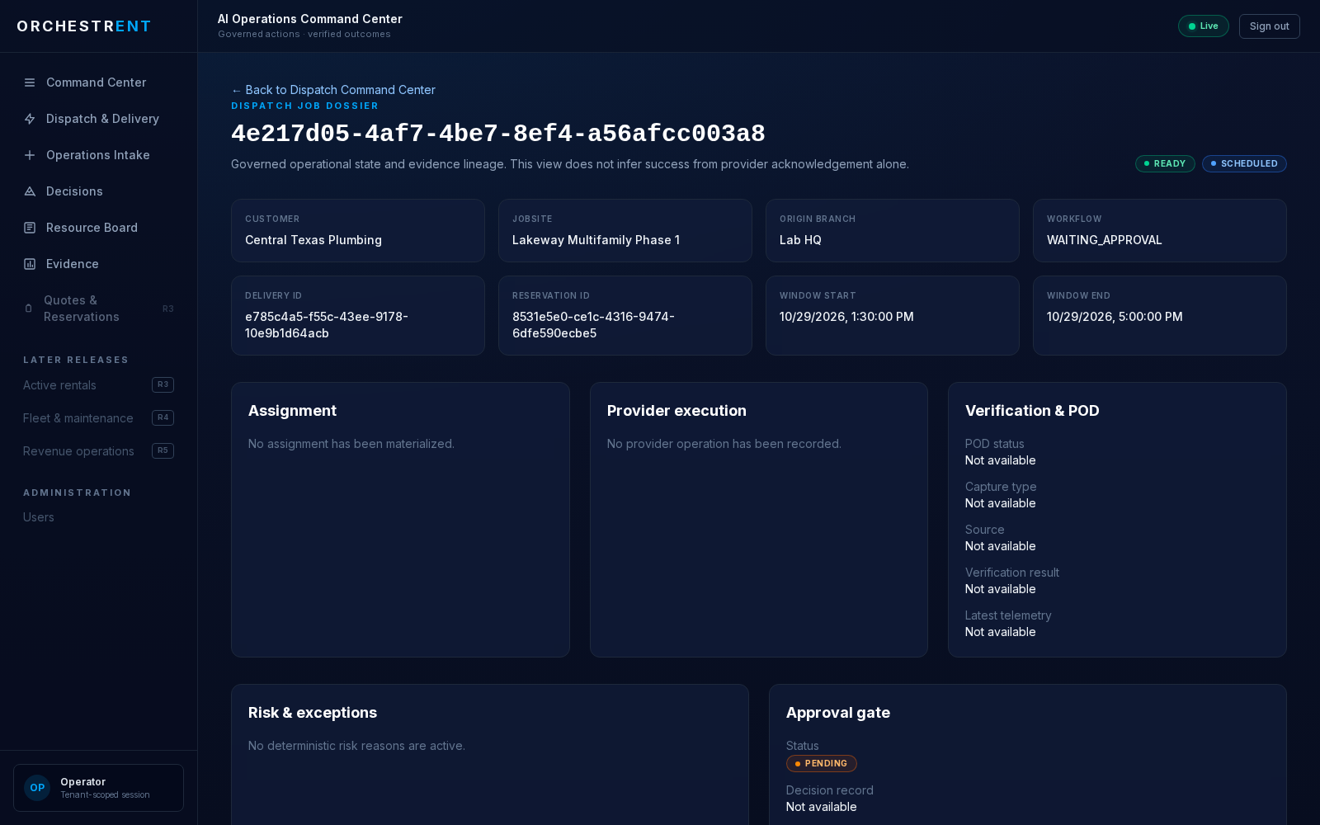Screen dimensions: 1320x825
Task: Click the Operations Intake plus icon
Action: coord(30,155)
